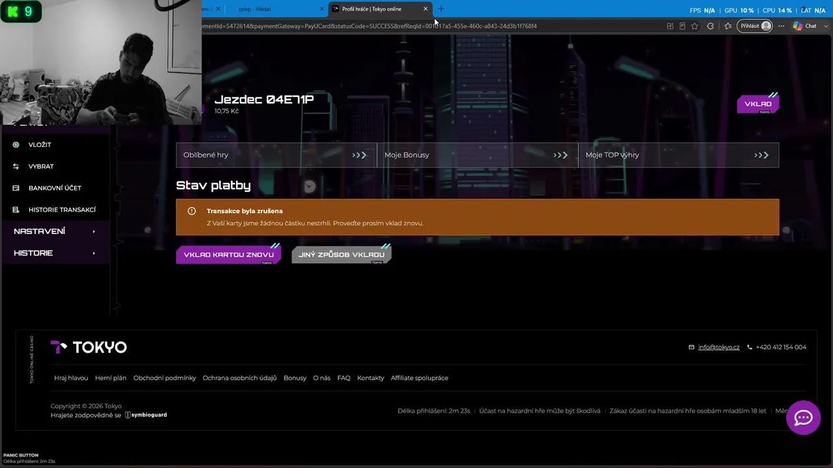
Task: Click the symbioguard logo
Action: [x=146, y=415]
